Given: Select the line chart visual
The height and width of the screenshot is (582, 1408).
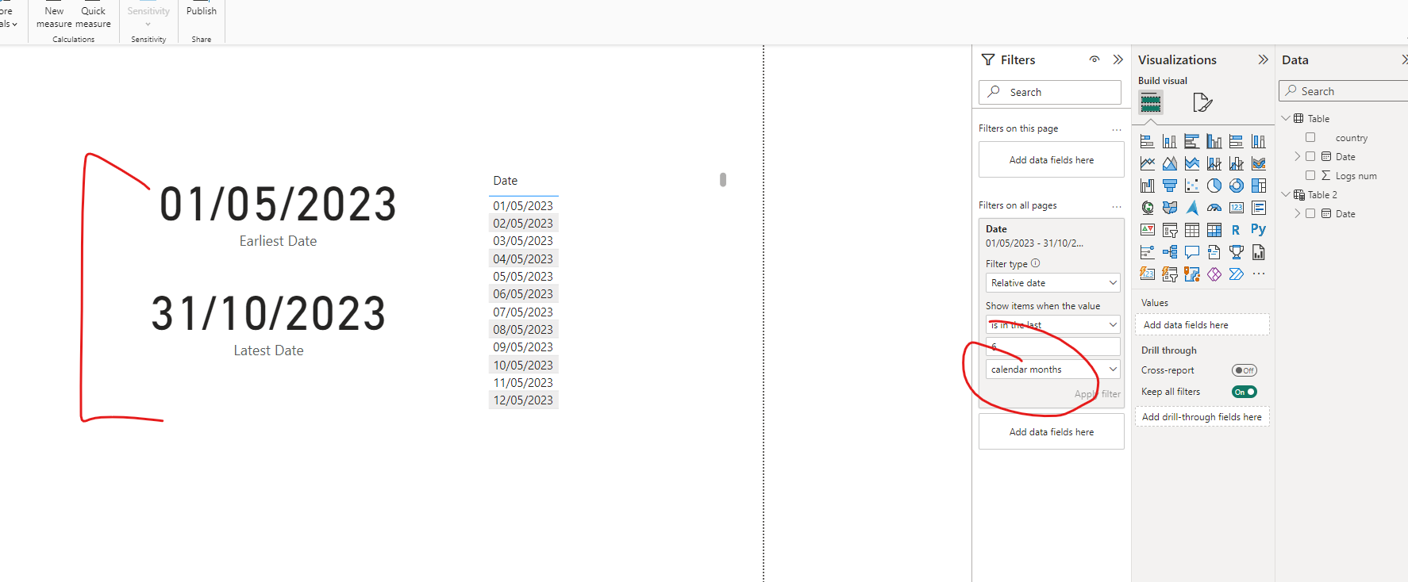Looking at the screenshot, I should 1147,163.
